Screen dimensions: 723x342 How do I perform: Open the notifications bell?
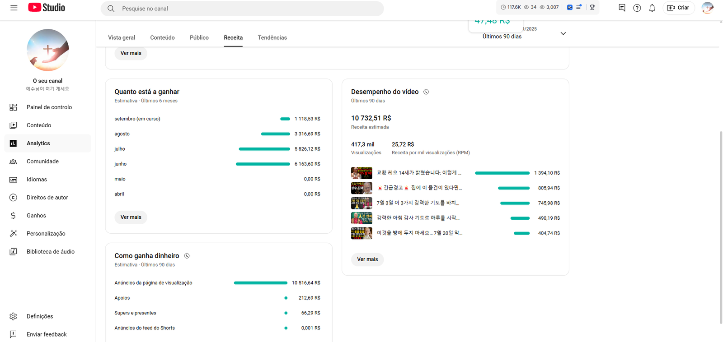[652, 8]
